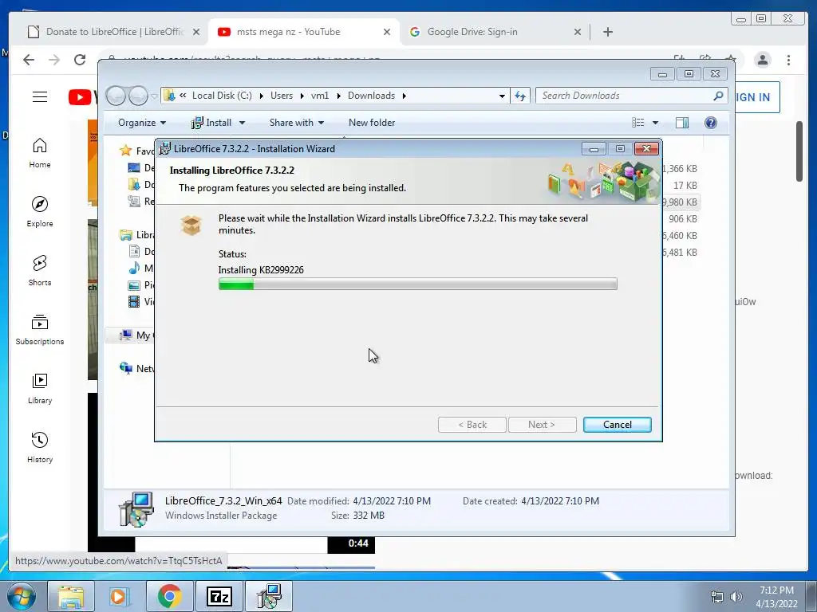The image size is (817, 612).
Task: Select Pictures library icon in navigation pane
Action: click(134, 284)
